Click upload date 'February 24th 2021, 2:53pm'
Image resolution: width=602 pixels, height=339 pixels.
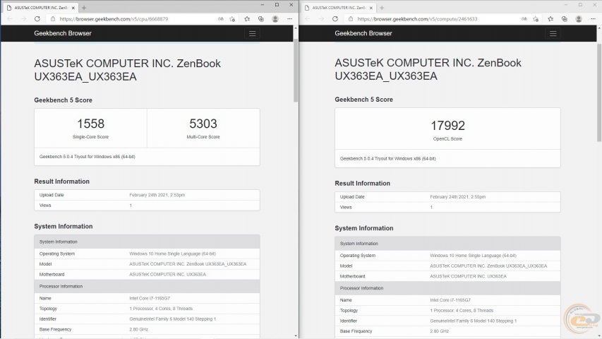tap(157, 195)
